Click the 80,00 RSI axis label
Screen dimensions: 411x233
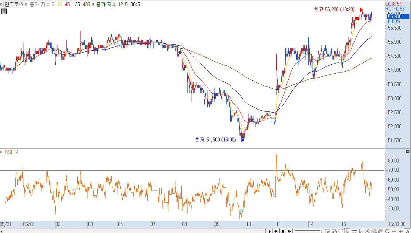[393, 161]
